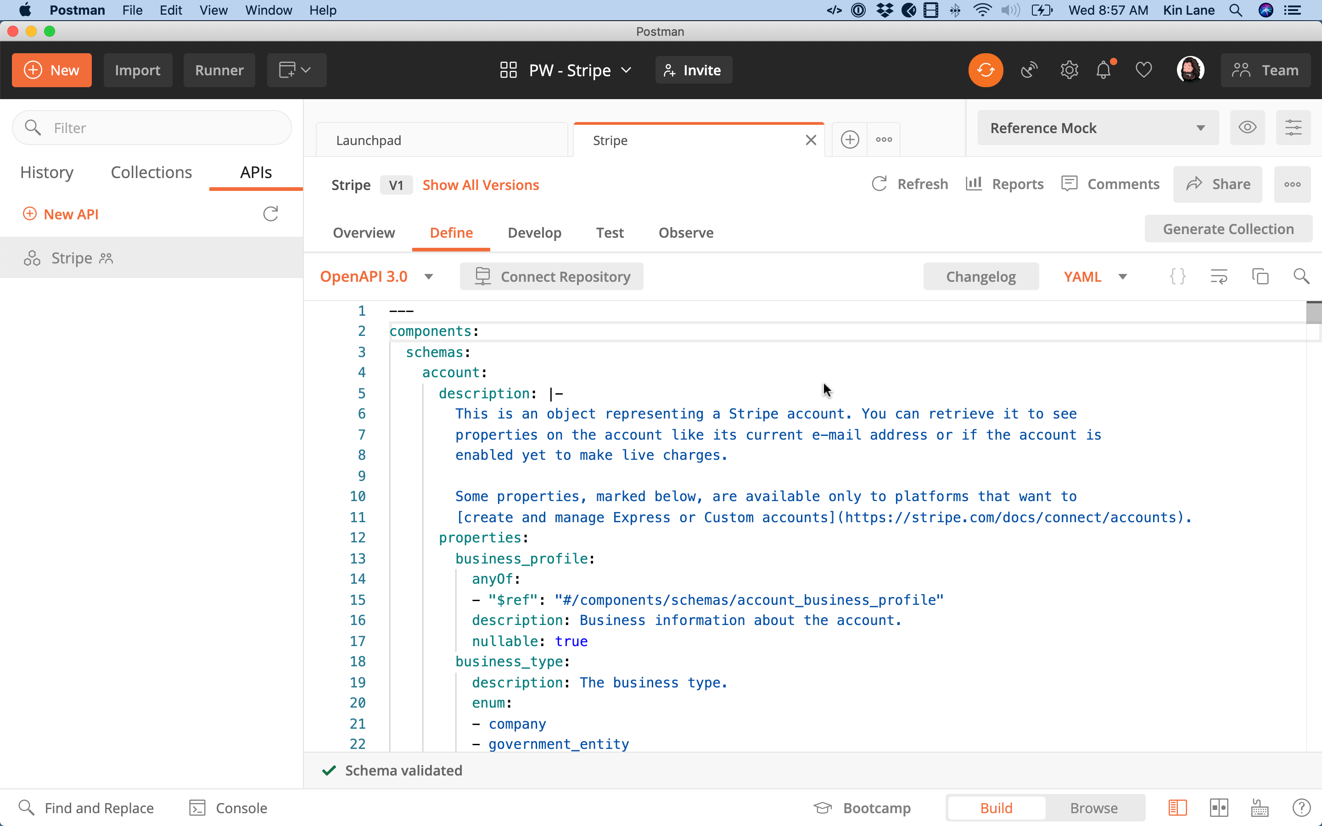The image size is (1322, 826).
Task: Click the beautify braces icon
Action: point(1178,276)
